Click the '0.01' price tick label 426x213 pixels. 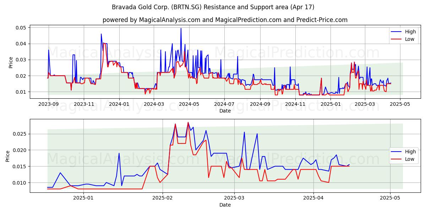(x=21, y=92)
